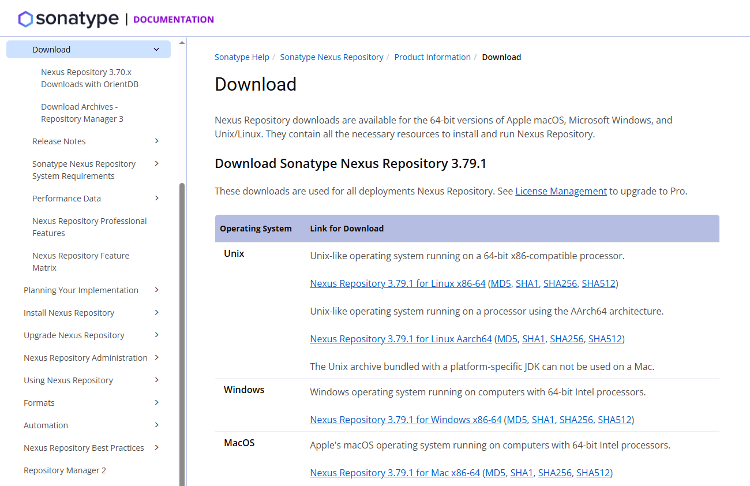Open MD5 checksum for Linux Aarch64
The height and width of the screenshot is (486, 750).
pyautogui.click(x=507, y=339)
